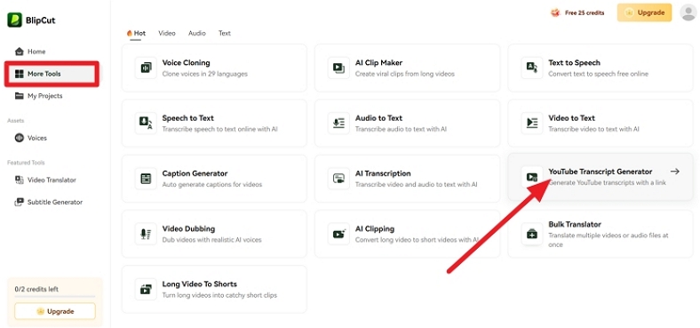Click the Video to Text icon

pos(532,124)
